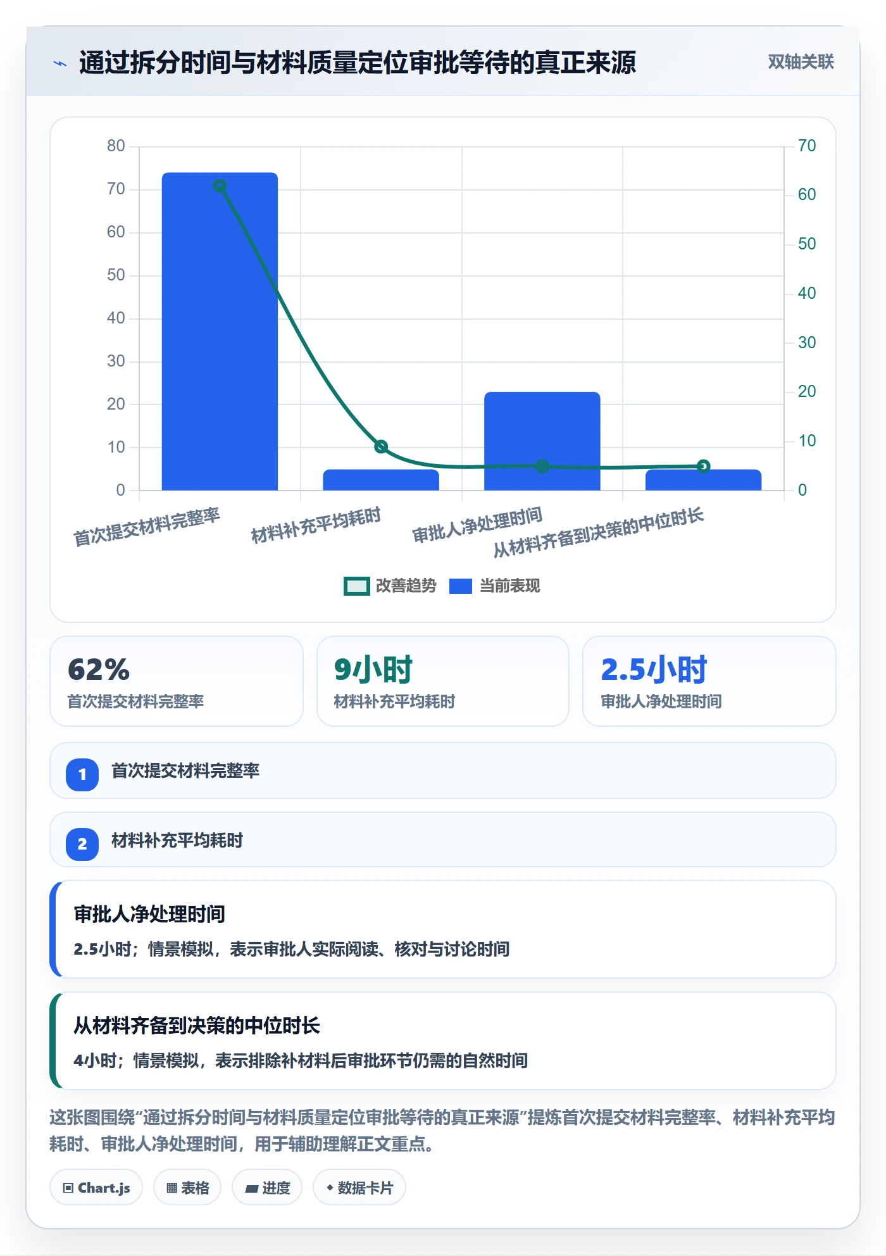Viewport: 886px width, 1256px height.
Task: Click the 表格 tag chip
Action: (187, 1188)
